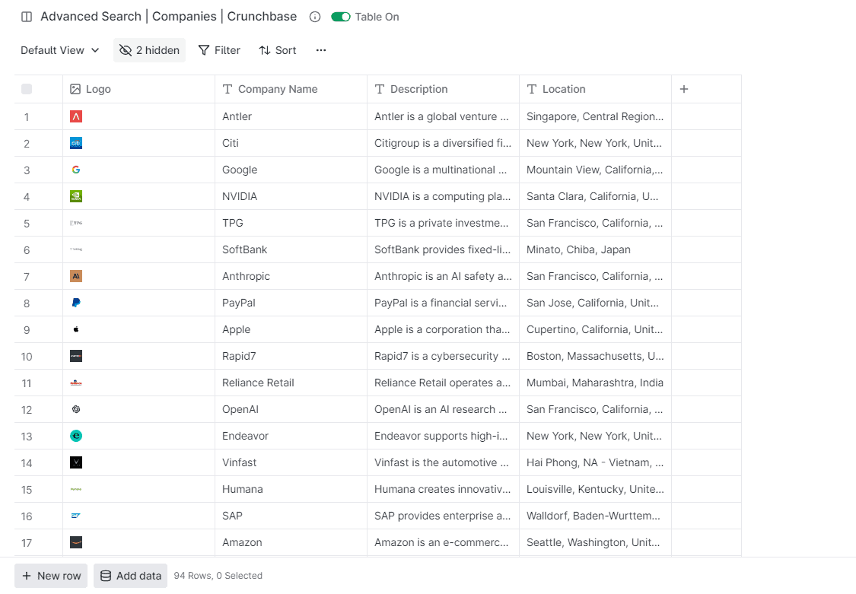Click the 'Advanced Search | Companies | Crunchbase' title
This screenshot has width=856, height=594.
tap(169, 17)
